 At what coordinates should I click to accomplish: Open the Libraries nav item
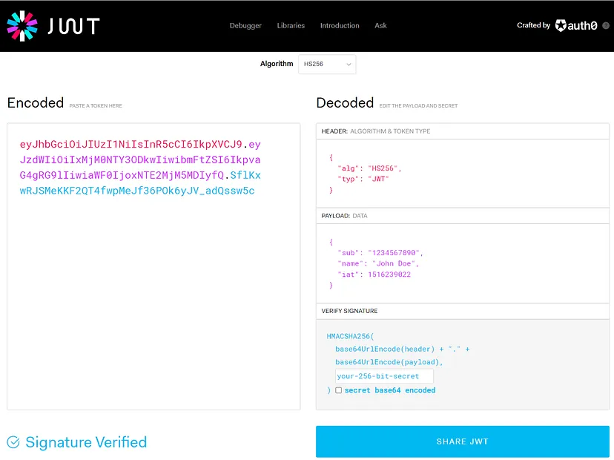(291, 25)
